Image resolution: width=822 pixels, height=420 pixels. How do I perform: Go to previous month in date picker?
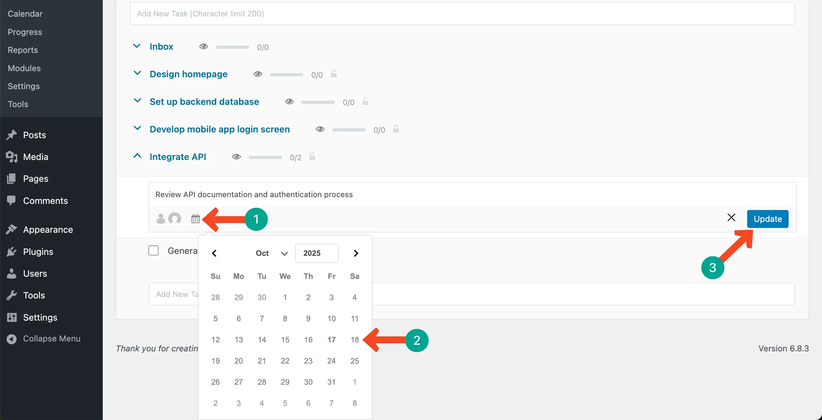(214, 253)
